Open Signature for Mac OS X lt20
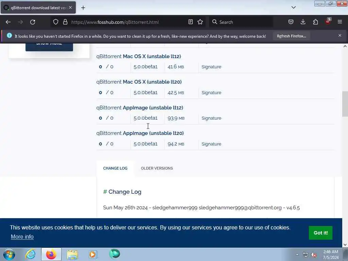The height and width of the screenshot is (261, 348). (211, 92)
